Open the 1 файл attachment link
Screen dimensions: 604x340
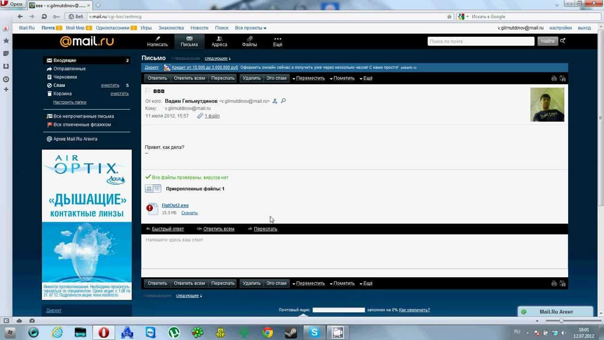212,116
